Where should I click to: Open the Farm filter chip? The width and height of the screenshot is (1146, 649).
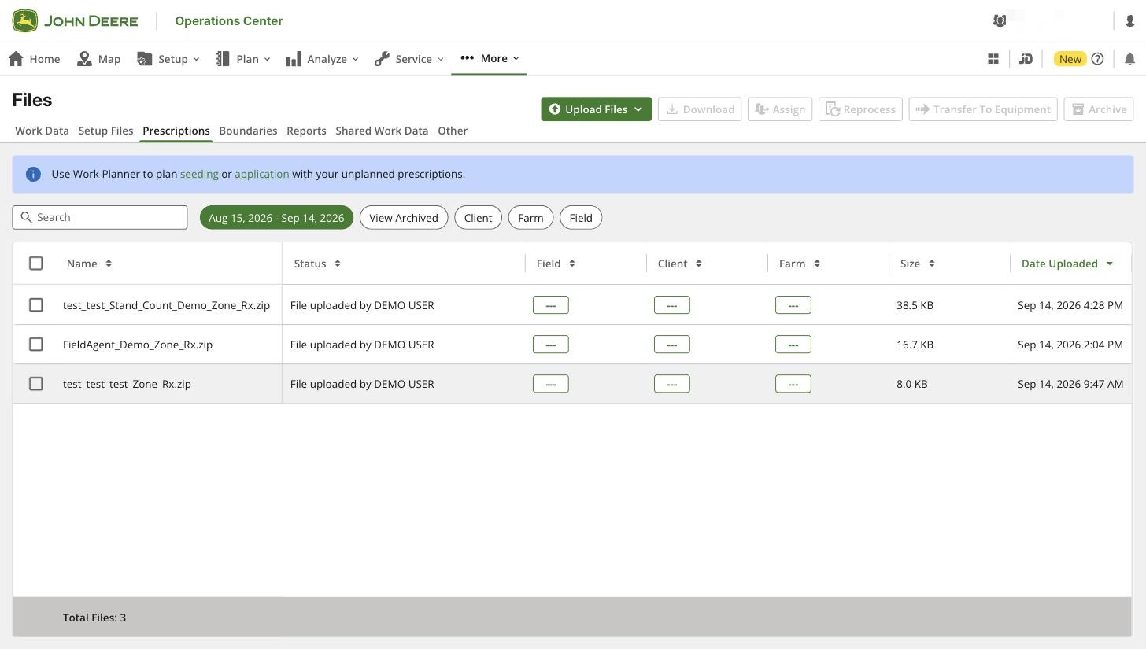(x=530, y=218)
